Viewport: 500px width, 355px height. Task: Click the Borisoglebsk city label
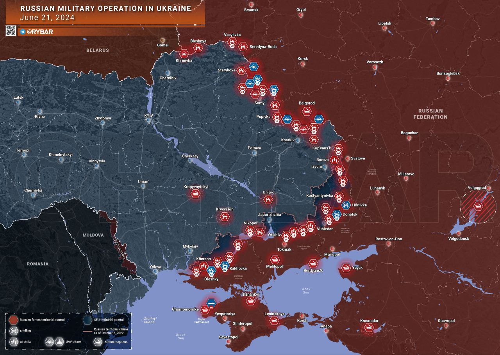click(x=448, y=73)
